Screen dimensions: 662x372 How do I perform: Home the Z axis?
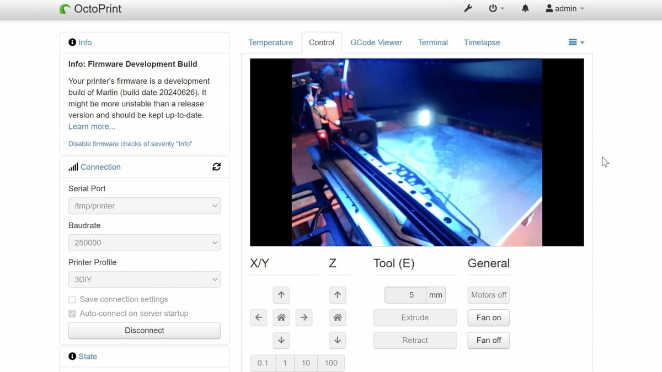pyautogui.click(x=337, y=317)
